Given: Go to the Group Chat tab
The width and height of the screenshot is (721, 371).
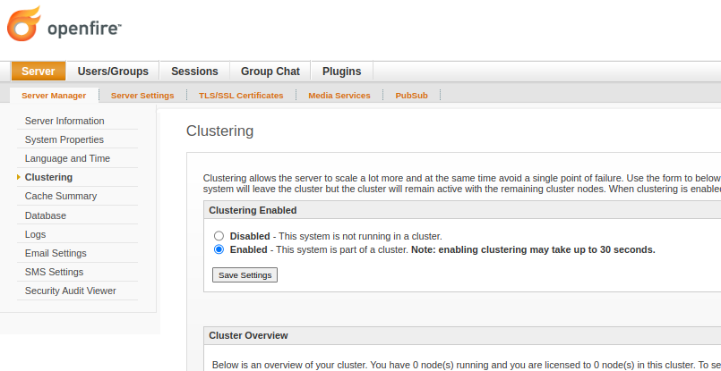Looking at the screenshot, I should pos(270,72).
